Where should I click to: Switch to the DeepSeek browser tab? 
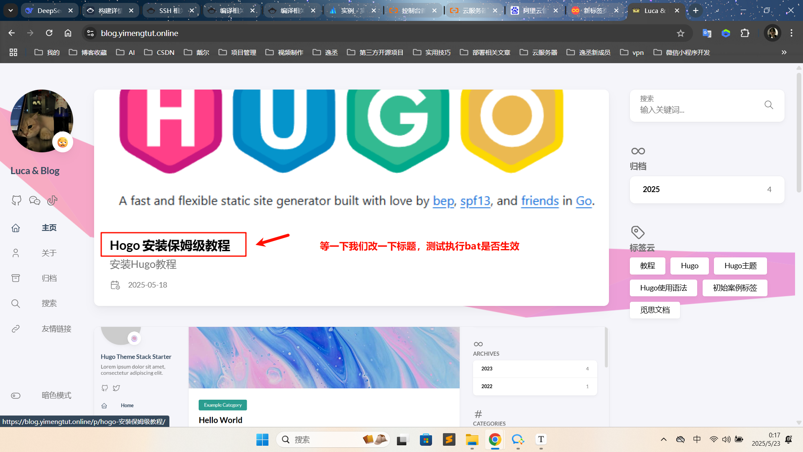tap(49, 10)
